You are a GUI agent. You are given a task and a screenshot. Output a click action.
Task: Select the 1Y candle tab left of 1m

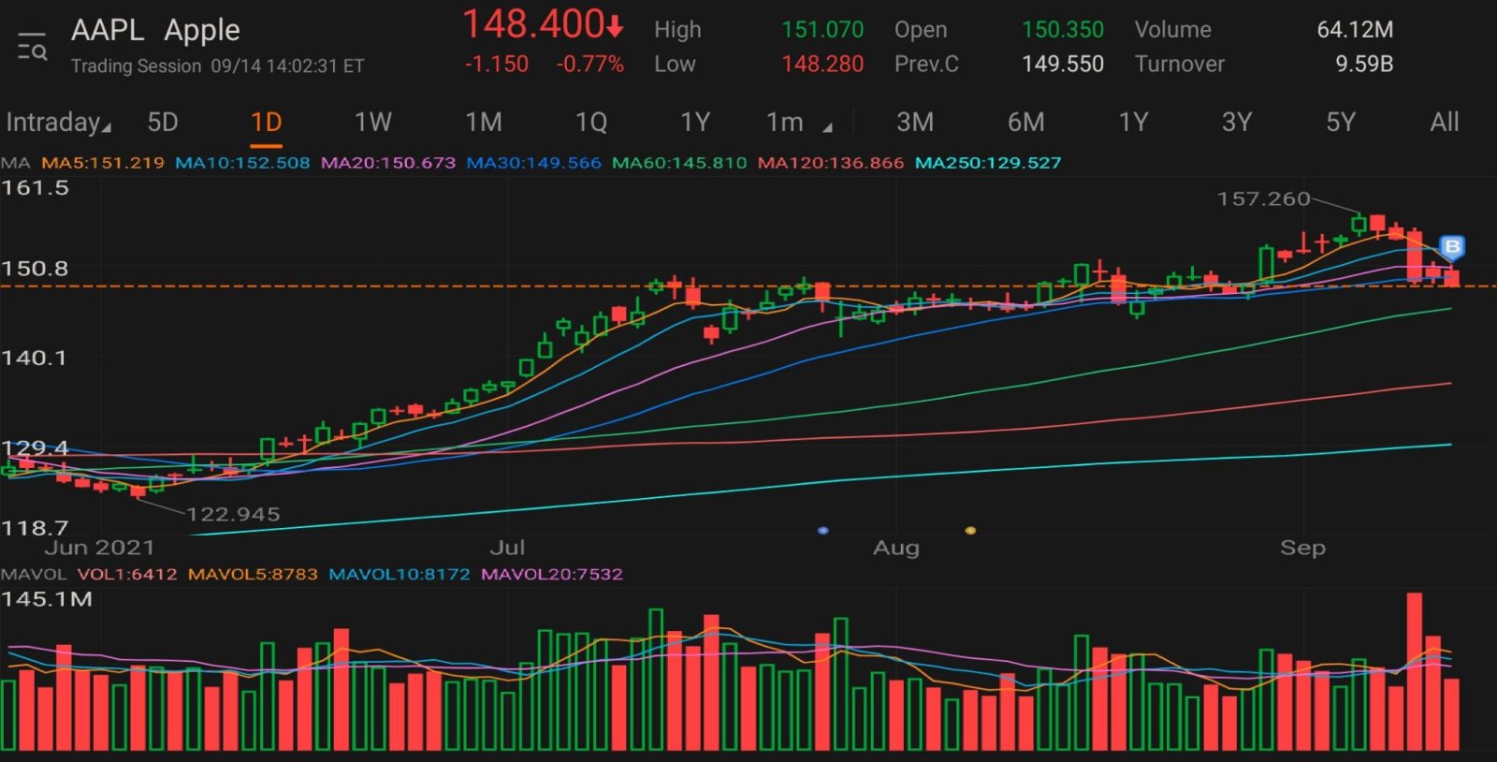click(x=695, y=123)
